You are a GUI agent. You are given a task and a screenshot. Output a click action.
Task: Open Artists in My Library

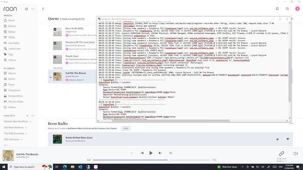coord(11,79)
